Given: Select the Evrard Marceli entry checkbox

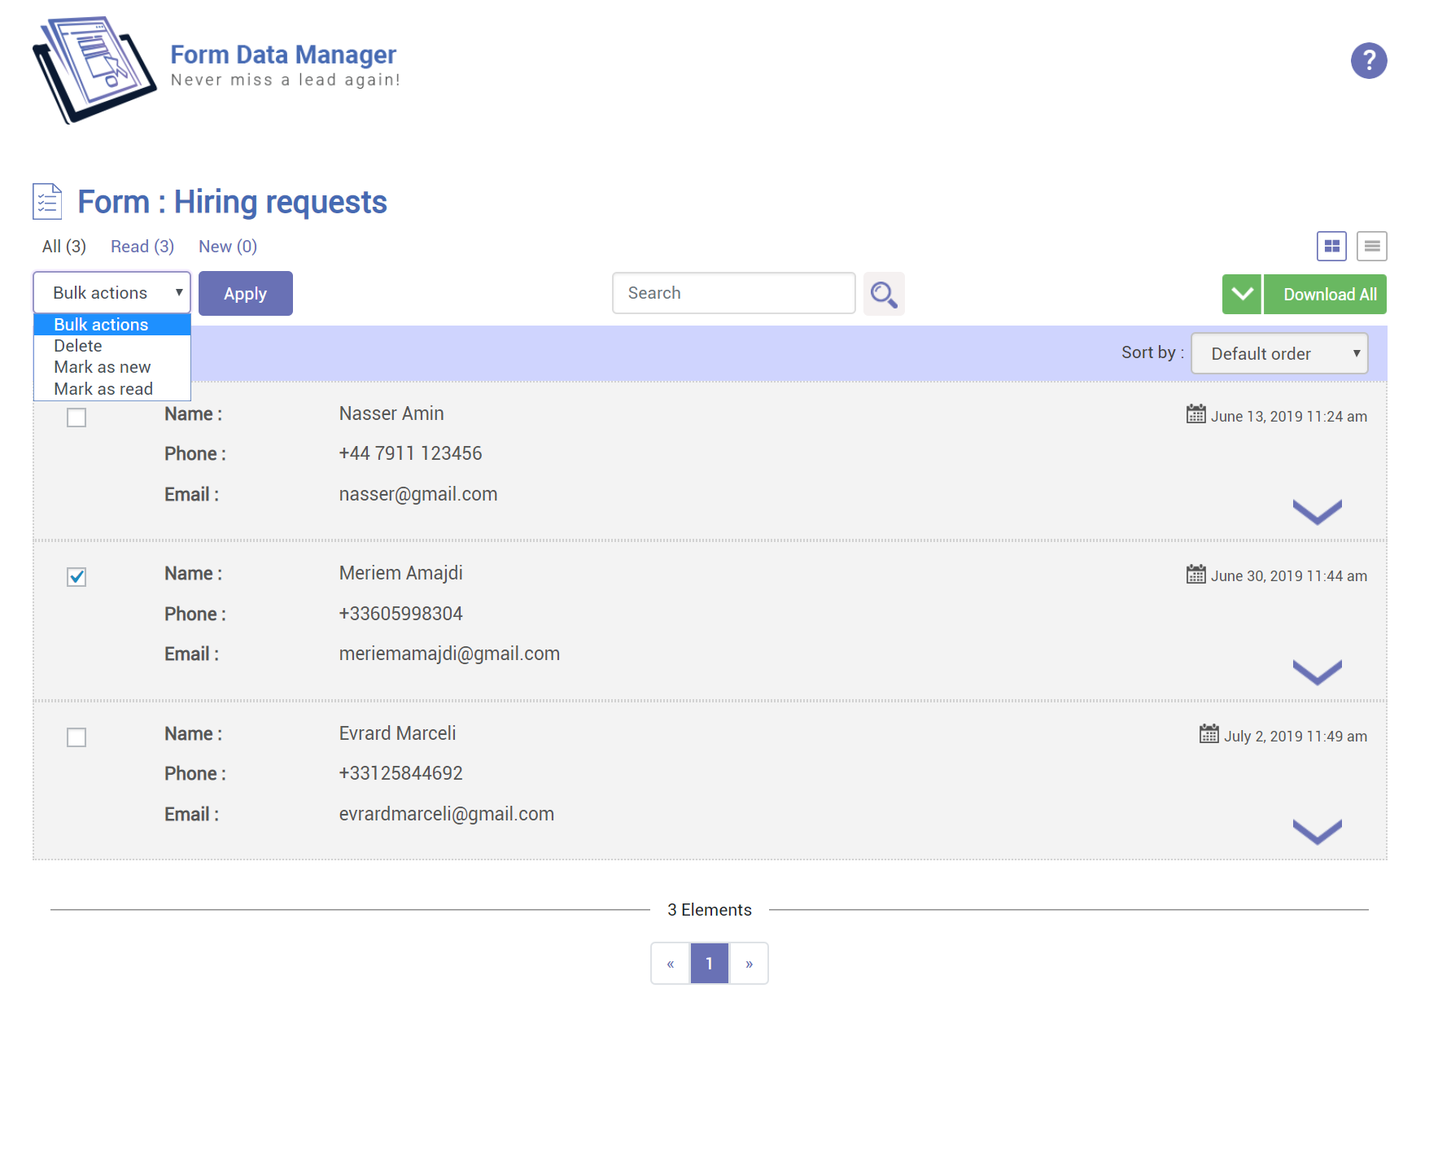Looking at the screenshot, I should (x=76, y=737).
